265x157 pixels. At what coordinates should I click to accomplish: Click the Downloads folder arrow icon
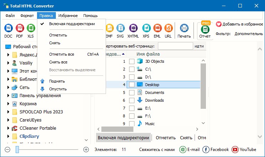pyautogui.click(x=139, y=100)
